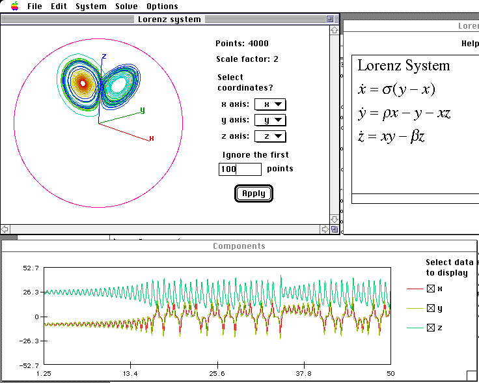479x383 pixels.
Task: Click the Components window title bar
Action: tap(239, 246)
